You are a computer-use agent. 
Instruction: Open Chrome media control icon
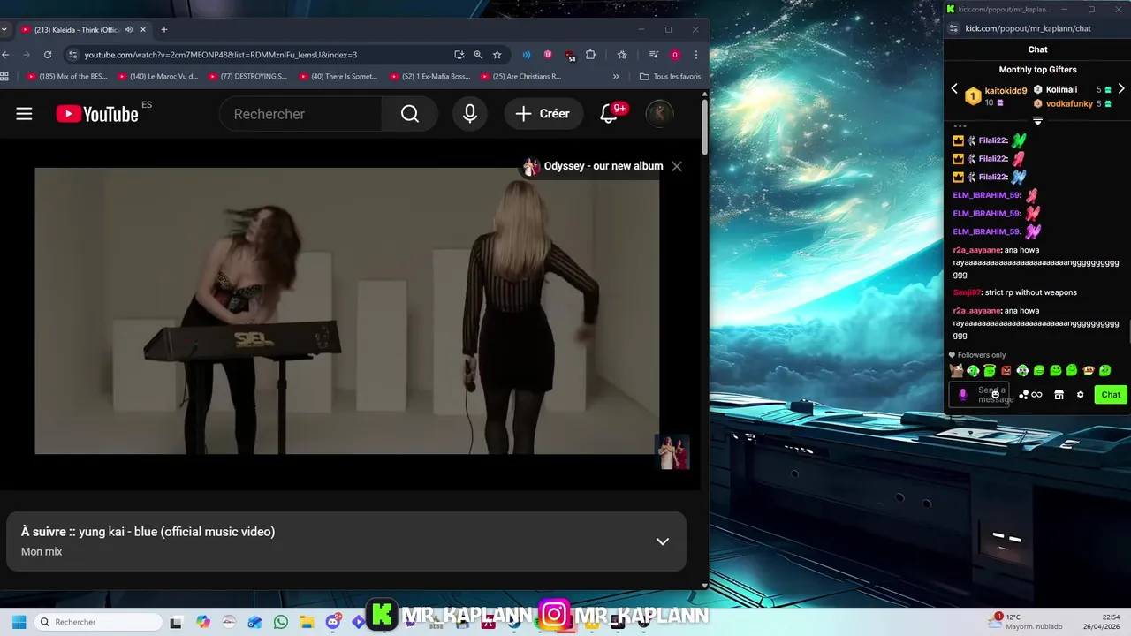654,55
